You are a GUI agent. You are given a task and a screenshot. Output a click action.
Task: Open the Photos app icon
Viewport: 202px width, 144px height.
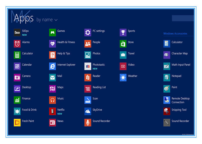click(x=88, y=55)
